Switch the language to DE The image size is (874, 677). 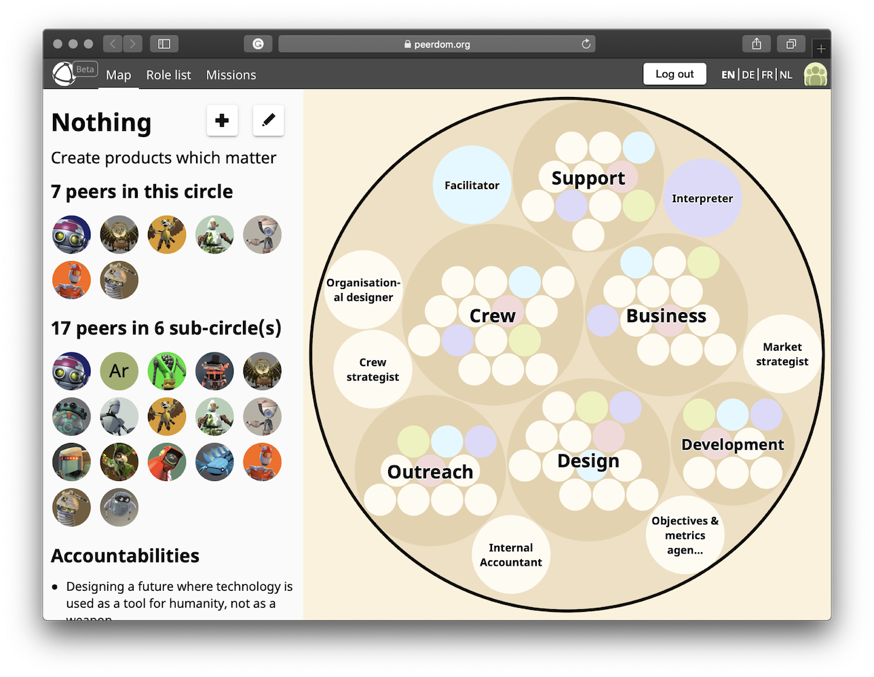(x=747, y=75)
